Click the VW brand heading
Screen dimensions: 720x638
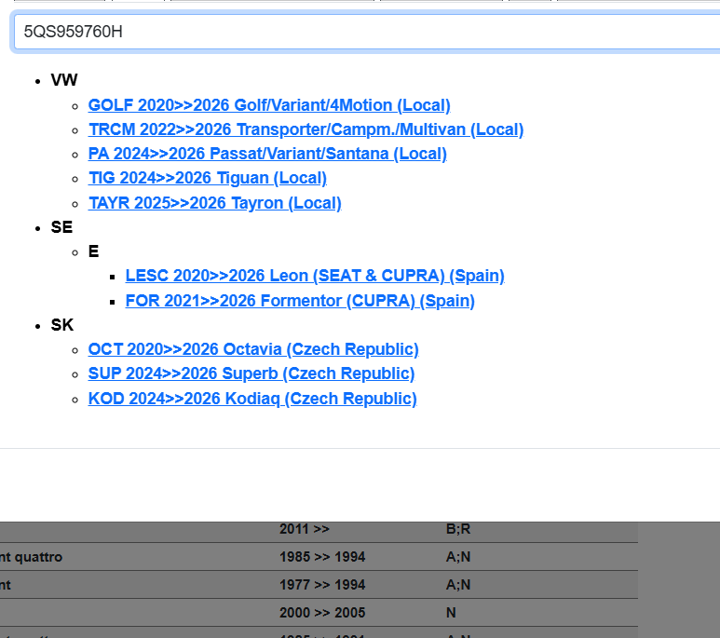pyautogui.click(x=64, y=81)
